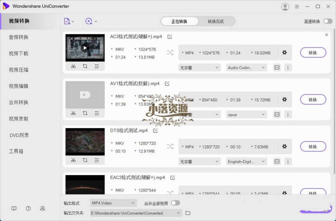The image size is (336, 221).
Task: Remove the AC3格式测试 item with X
Action: coord(326,35)
